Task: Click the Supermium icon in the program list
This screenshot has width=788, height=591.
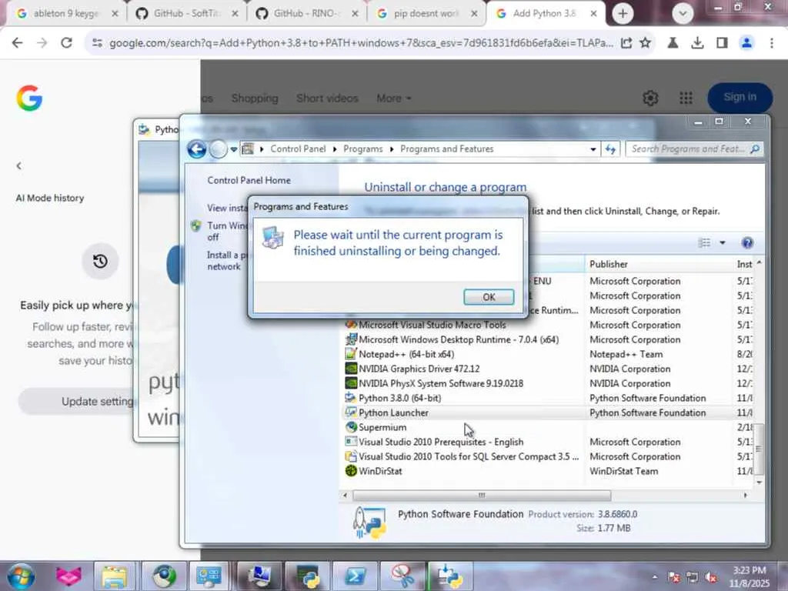Action: coord(351,427)
